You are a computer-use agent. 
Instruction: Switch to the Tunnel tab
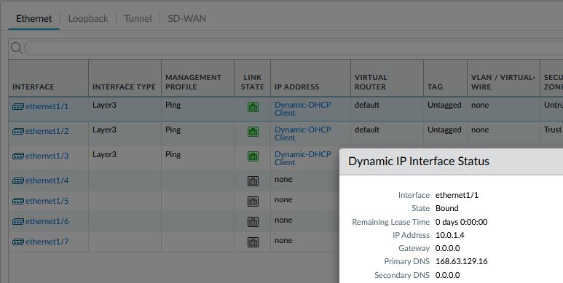(x=138, y=19)
